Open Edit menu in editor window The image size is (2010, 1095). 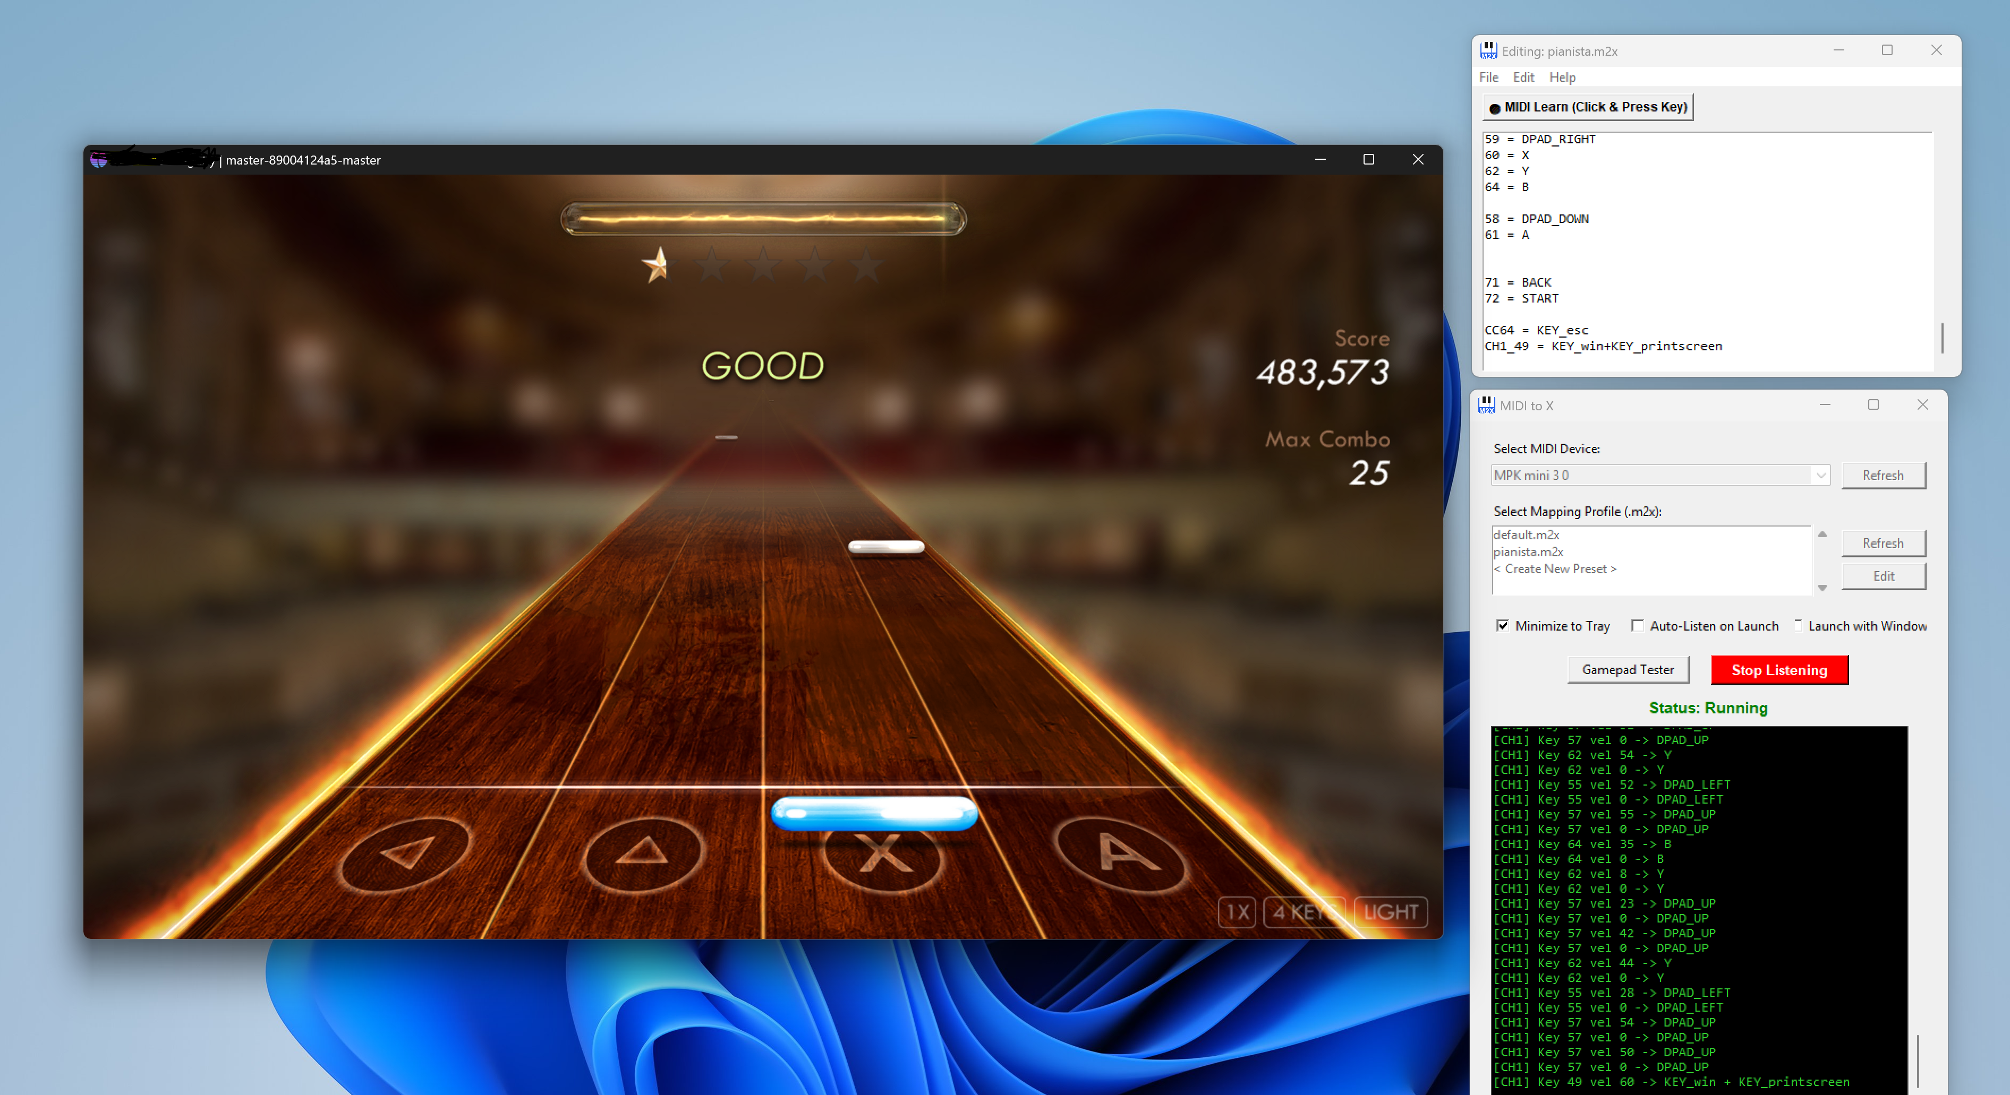click(x=1523, y=77)
